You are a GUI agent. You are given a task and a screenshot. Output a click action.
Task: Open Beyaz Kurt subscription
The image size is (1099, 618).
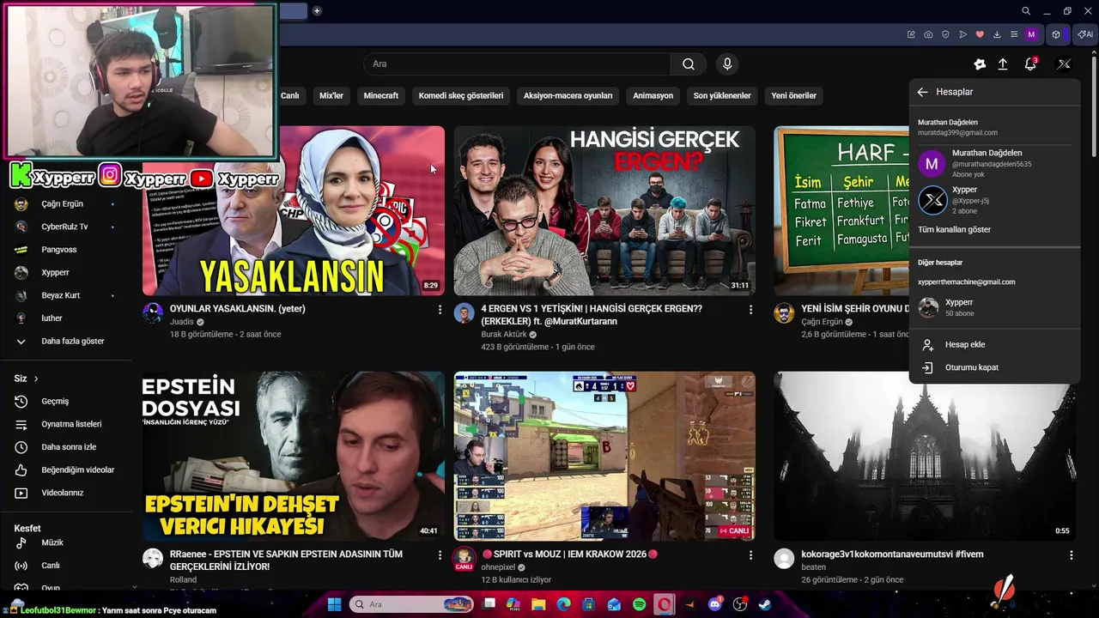coord(60,295)
